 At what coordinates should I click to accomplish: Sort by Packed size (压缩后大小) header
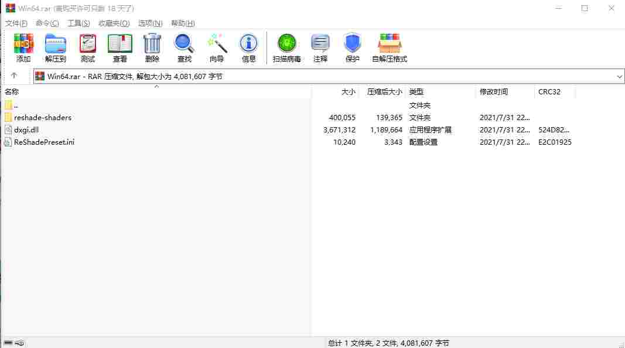[x=385, y=91]
